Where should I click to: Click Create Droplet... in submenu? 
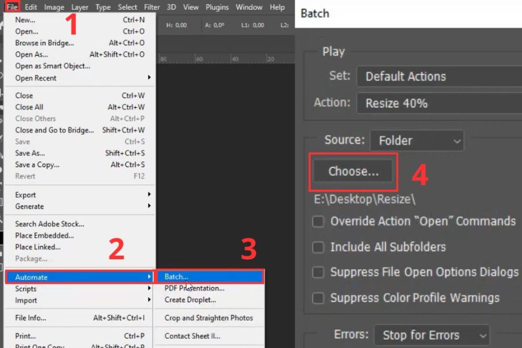coord(190,300)
